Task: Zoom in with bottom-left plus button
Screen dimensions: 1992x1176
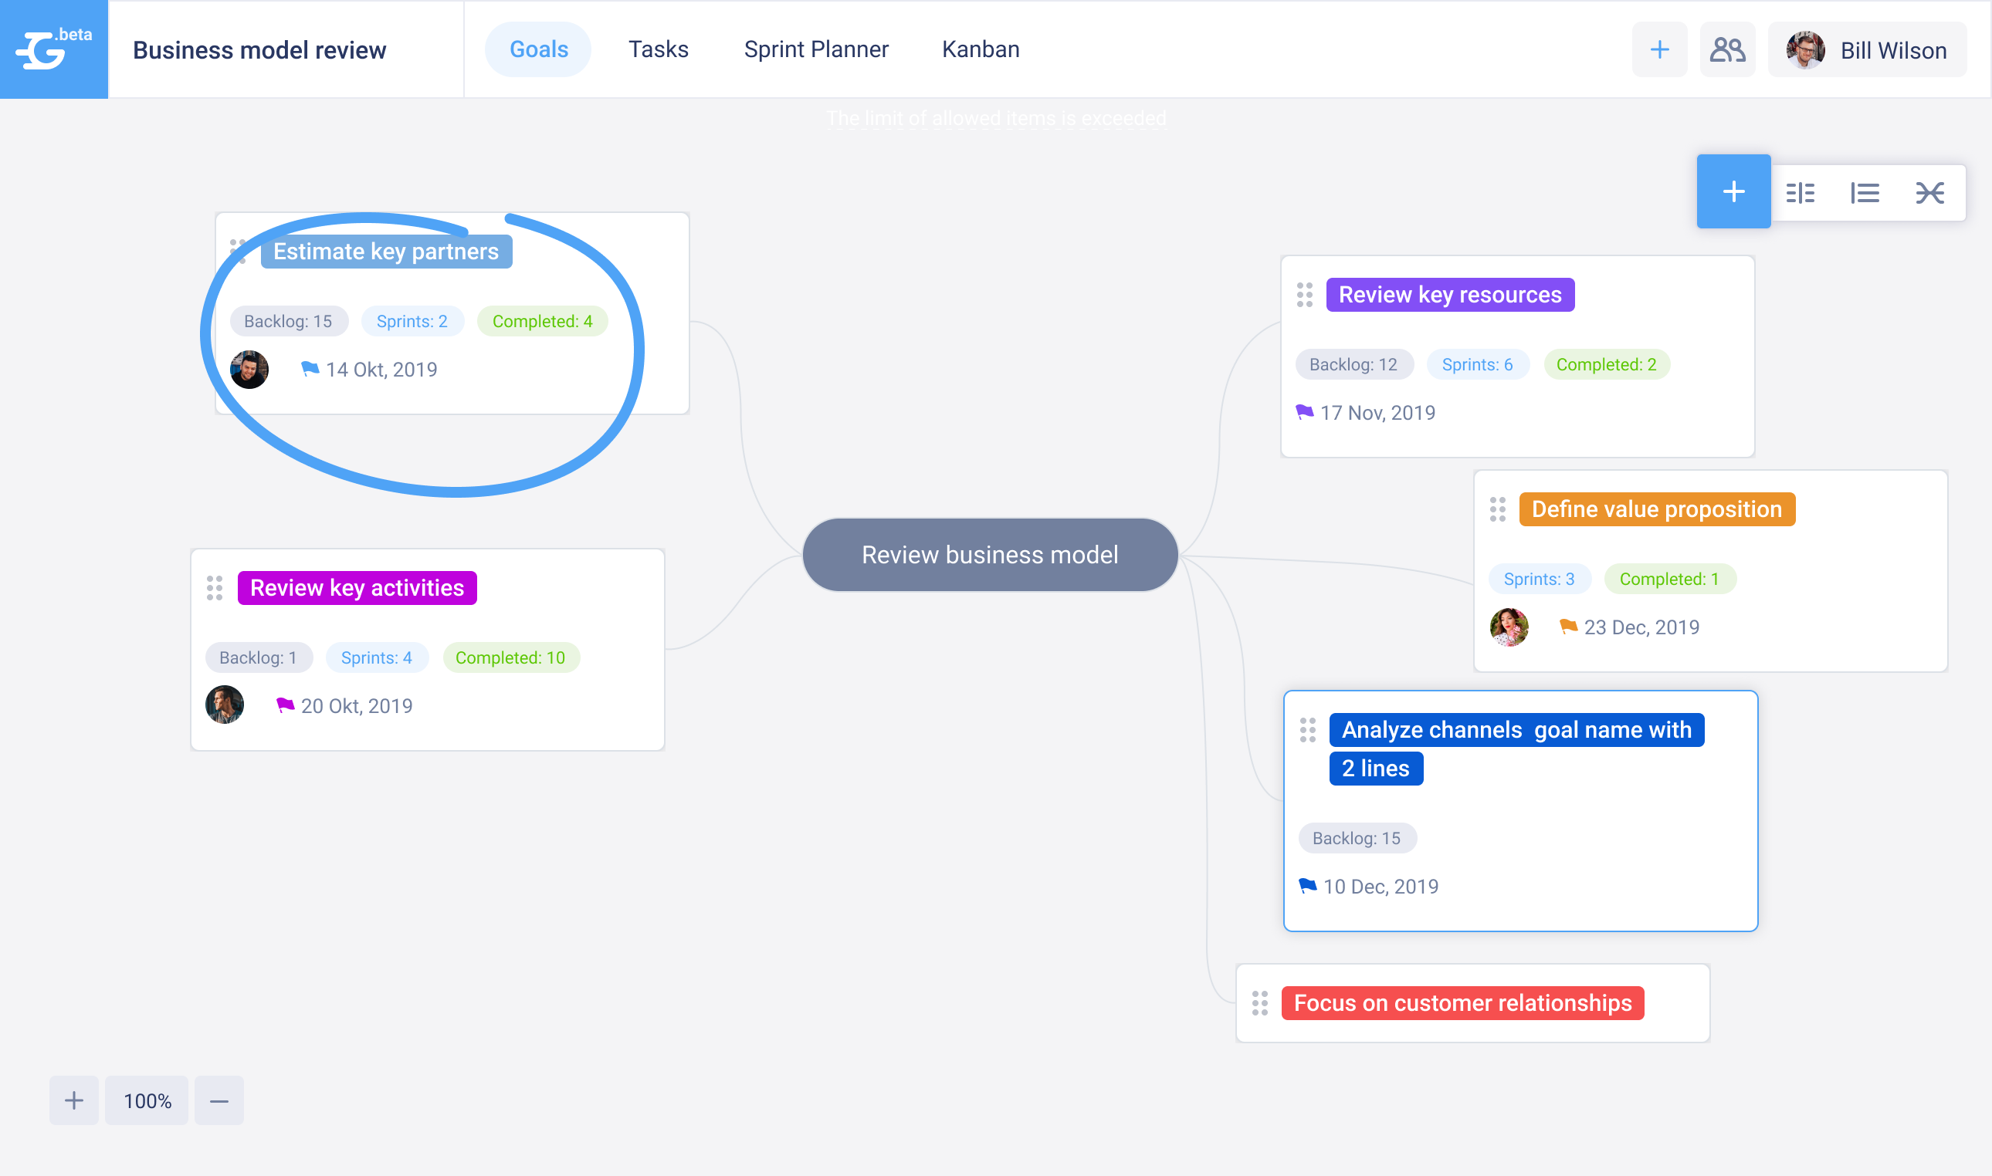Action: tap(73, 1100)
